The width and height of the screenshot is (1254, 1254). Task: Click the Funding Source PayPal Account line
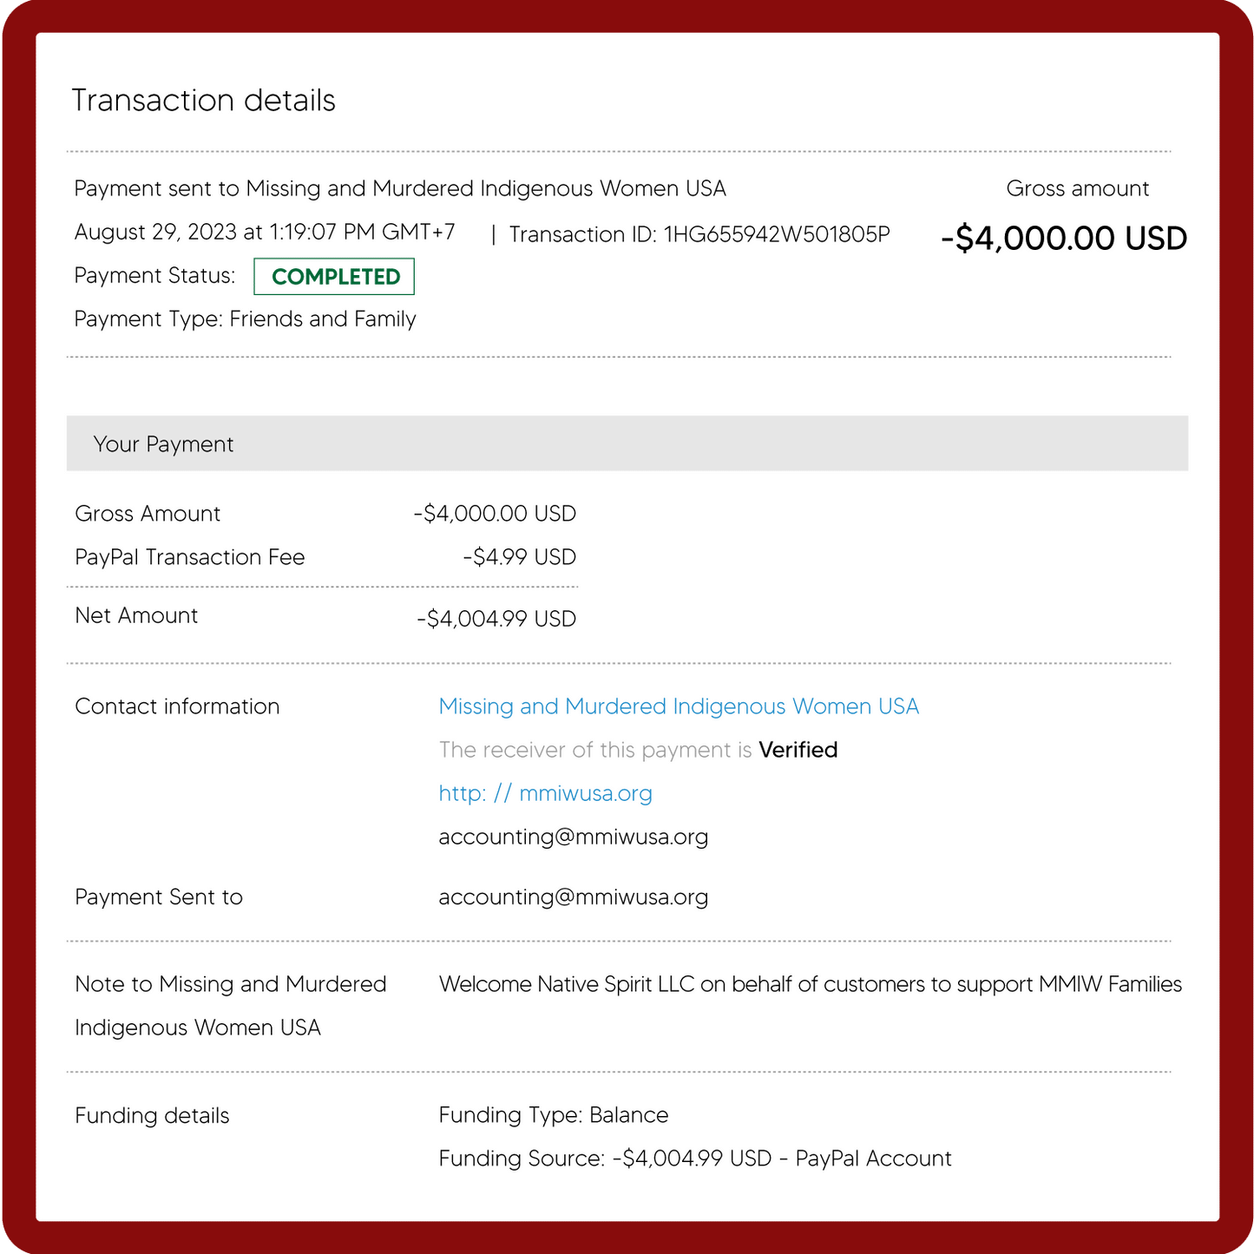coord(694,1159)
